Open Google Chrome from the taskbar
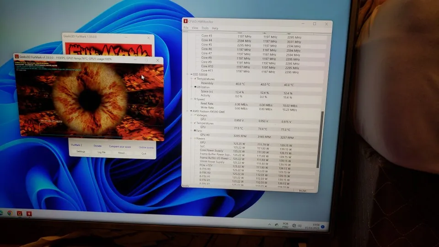Viewport: 439px width, 247px height. (x=10, y=213)
